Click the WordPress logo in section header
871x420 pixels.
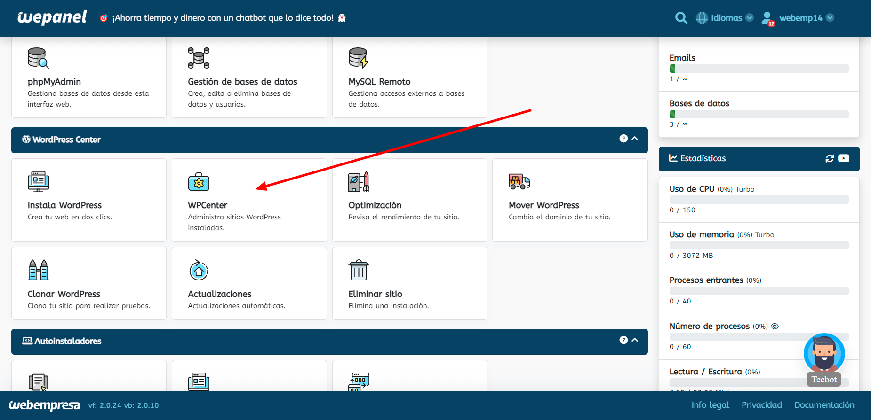point(26,139)
